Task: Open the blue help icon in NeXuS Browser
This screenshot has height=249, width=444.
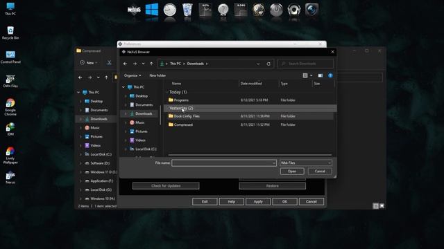Action: coord(330,75)
